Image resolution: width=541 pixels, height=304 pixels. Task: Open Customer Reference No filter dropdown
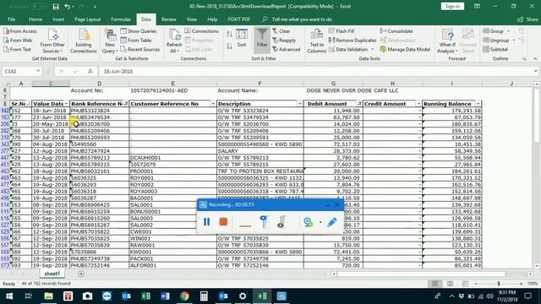(213, 104)
